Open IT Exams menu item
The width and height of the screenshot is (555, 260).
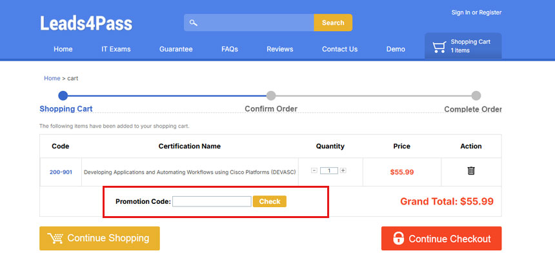(x=116, y=49)
